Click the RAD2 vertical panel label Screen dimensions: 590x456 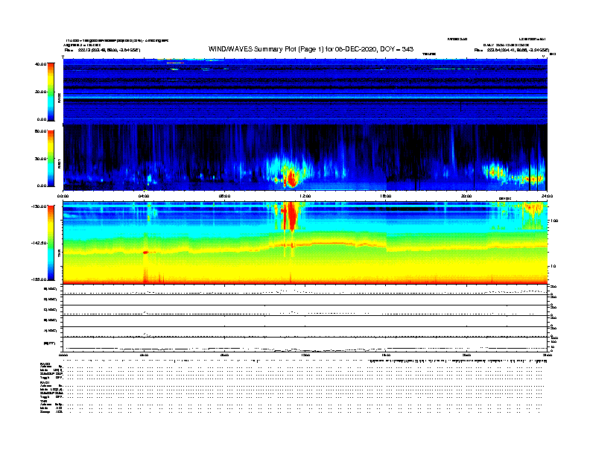(59, 98)
